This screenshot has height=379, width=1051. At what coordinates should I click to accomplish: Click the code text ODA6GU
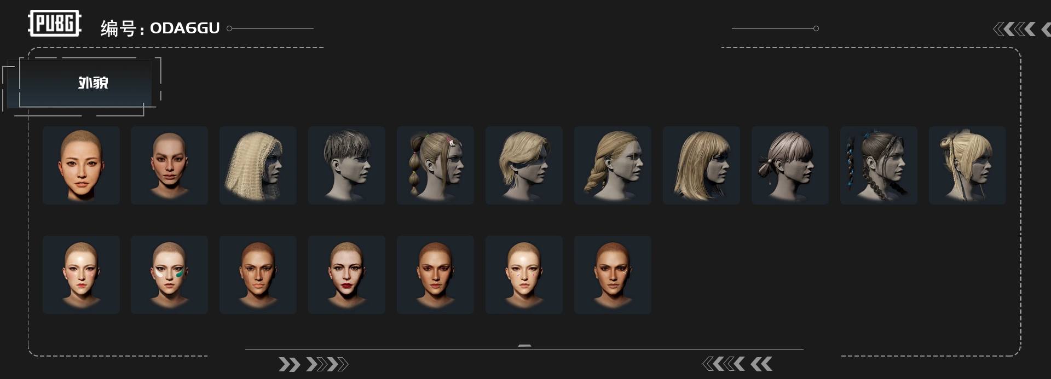pos(185,28)
